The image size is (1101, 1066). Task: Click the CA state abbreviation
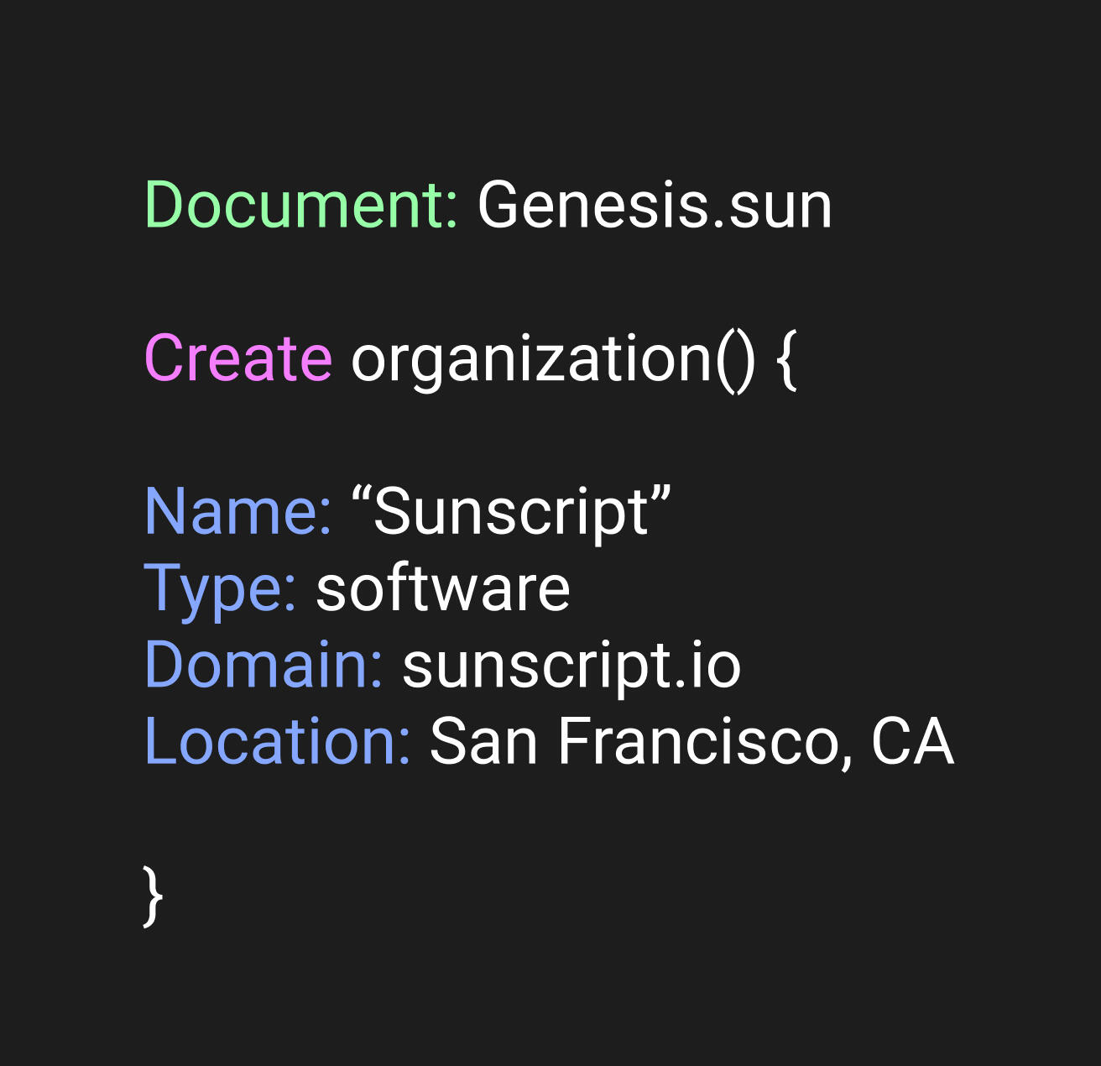pos(913,741)
